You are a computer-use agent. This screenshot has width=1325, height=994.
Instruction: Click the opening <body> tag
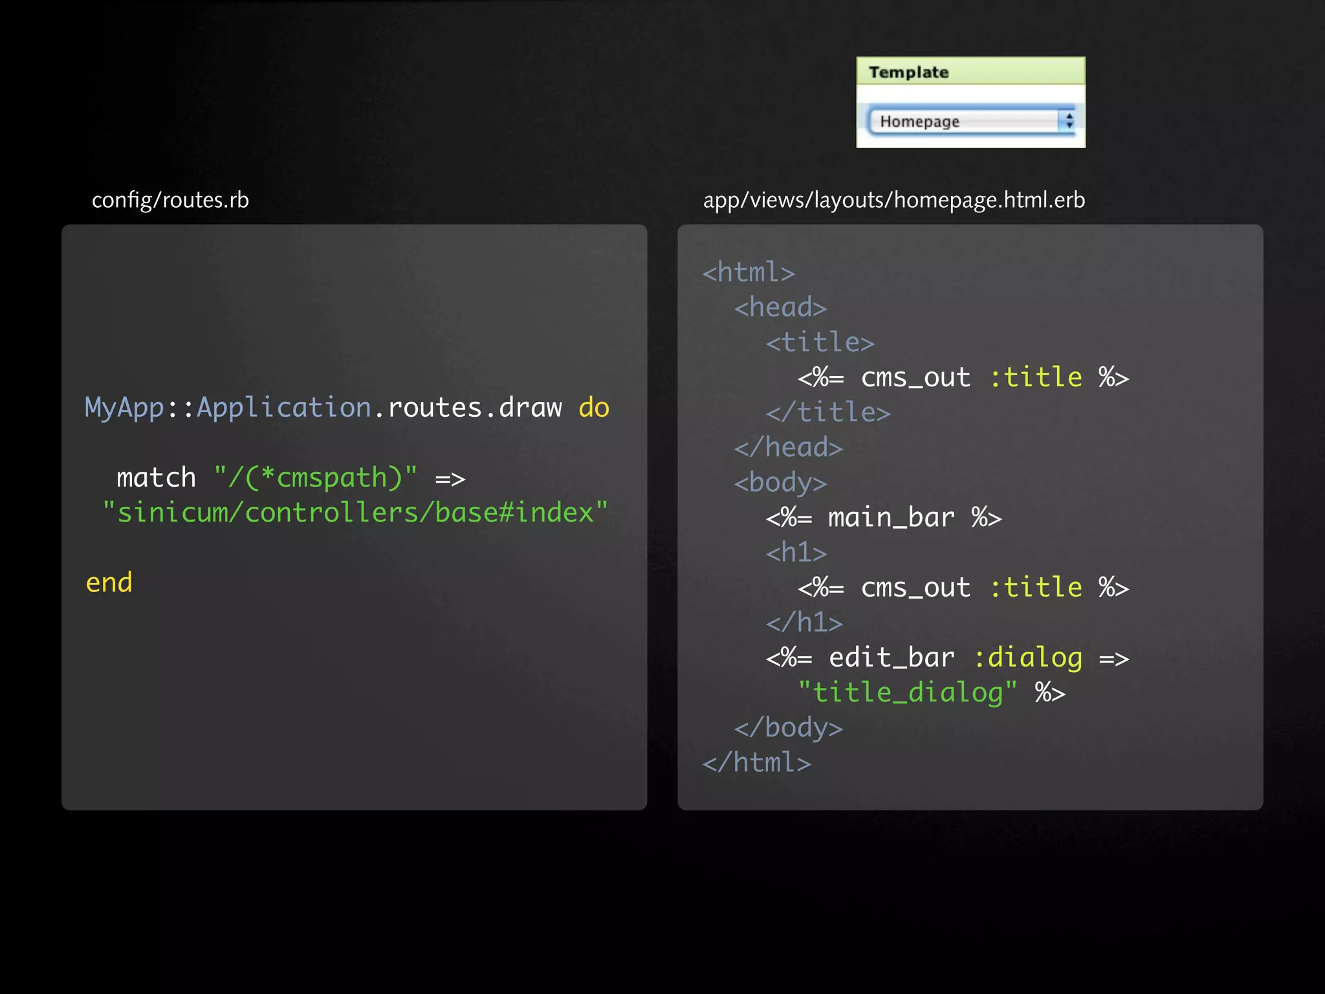[x=780, y=483]
